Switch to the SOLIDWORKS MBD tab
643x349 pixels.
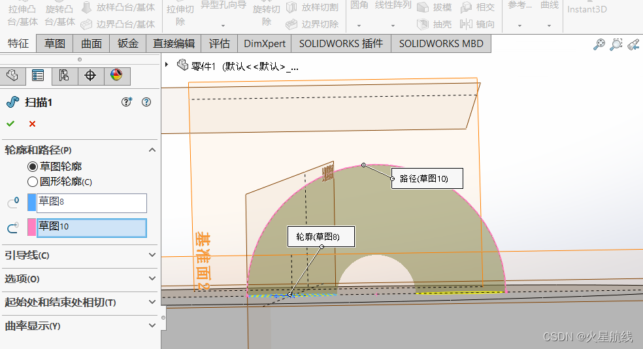click(441, 44)
